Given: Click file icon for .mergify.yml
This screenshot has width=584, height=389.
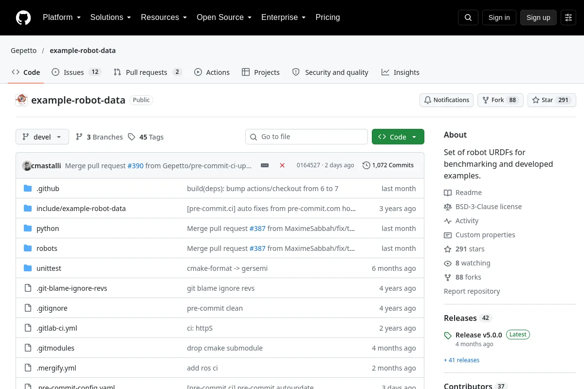Looking at the screenshot, I should pyautogui.click(x=28, y=368).
